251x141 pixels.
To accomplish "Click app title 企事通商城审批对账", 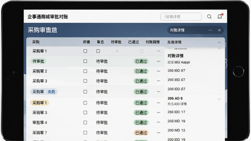I will 48,17.
